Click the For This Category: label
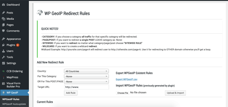This screenshot has width=228, height=107. click(47, 76)
